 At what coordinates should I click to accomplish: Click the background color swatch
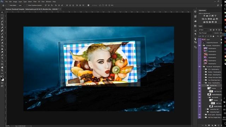(3, 80)
